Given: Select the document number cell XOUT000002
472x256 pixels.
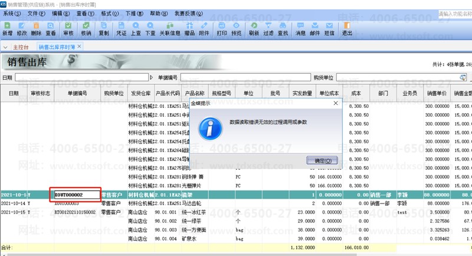Looking at the screenshot, I should (77, 211).
